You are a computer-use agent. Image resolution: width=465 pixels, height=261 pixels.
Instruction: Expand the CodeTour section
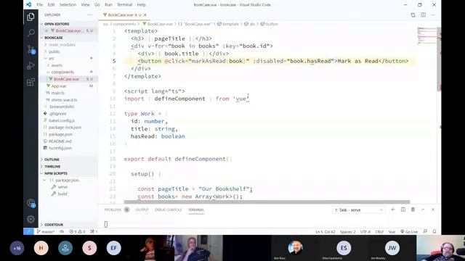(53, 225)
